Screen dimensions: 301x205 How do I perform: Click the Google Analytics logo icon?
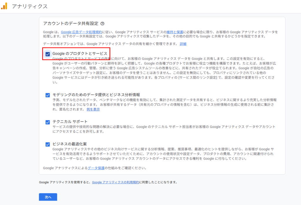click(x=4, y=6)
